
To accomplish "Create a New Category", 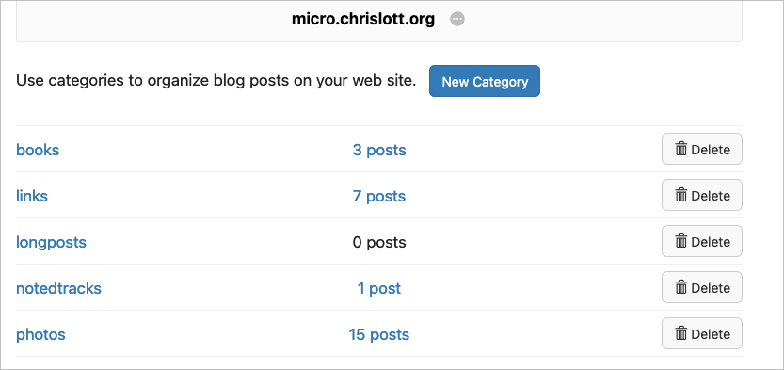I will pyautogui.click(x=485, y=81).
